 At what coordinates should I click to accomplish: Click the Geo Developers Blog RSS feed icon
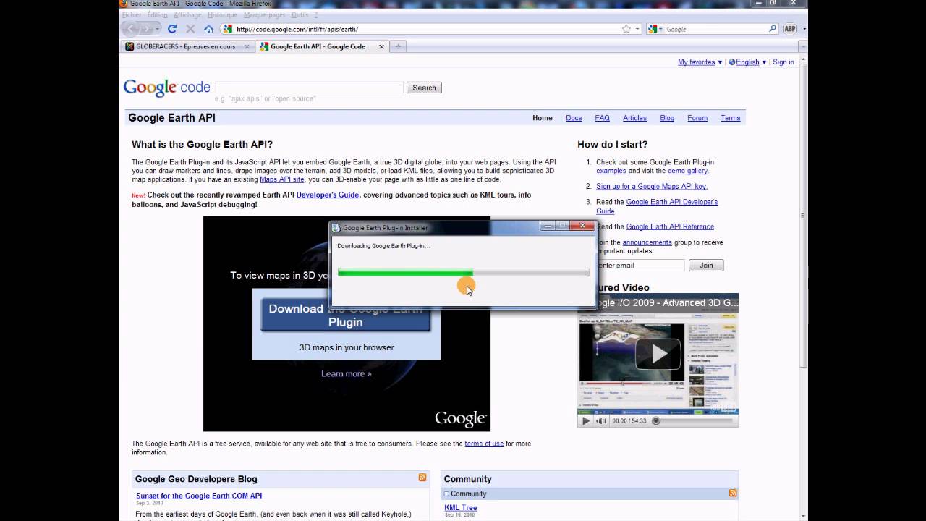click(422, 478)
